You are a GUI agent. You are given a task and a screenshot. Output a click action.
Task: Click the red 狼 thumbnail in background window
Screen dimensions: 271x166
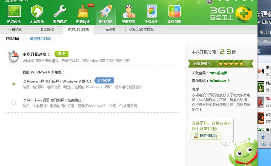tap(261, 102)
